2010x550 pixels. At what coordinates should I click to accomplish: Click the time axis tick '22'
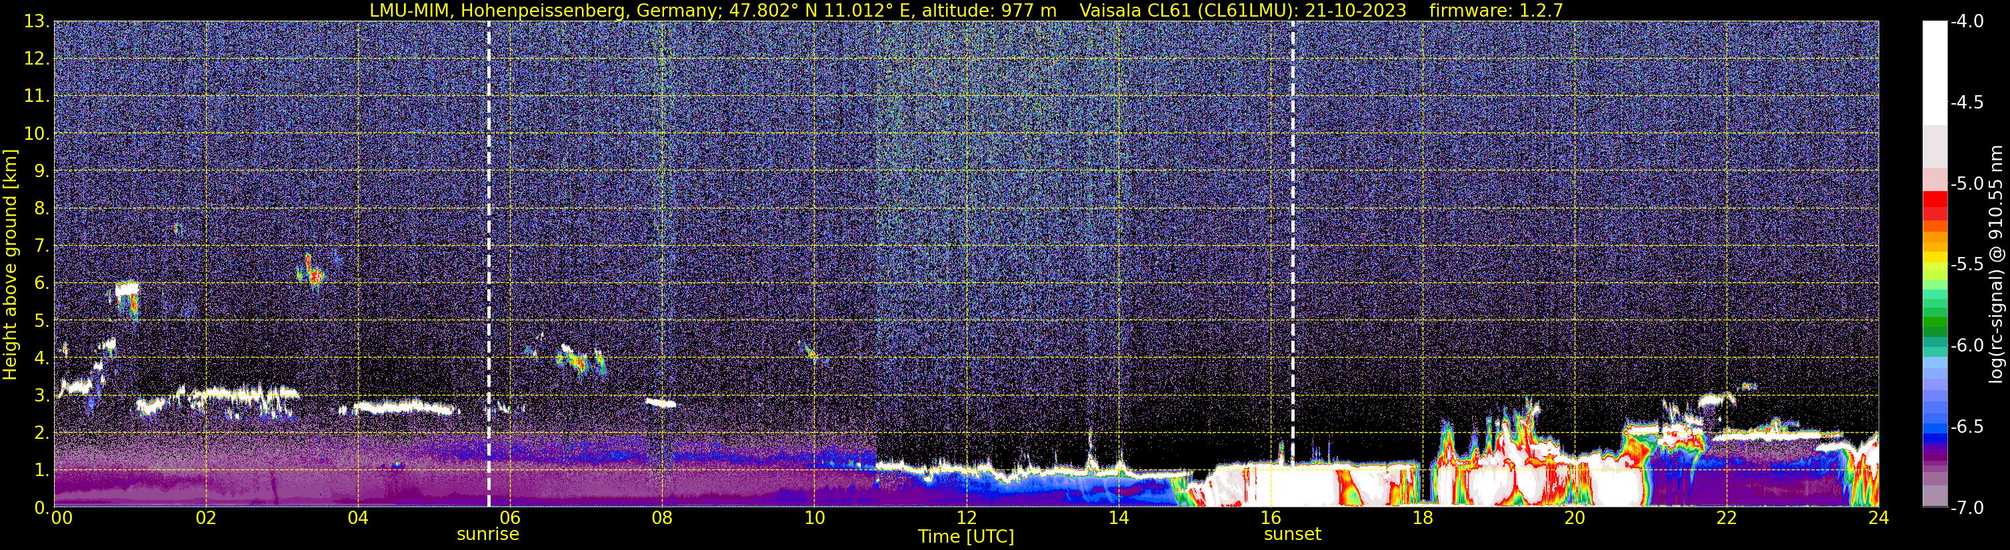point(1727,518)
